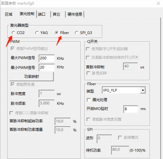Choose the Fiber laser type option
The width and height of the screenshot is (163, 159).
click(57, 33)
